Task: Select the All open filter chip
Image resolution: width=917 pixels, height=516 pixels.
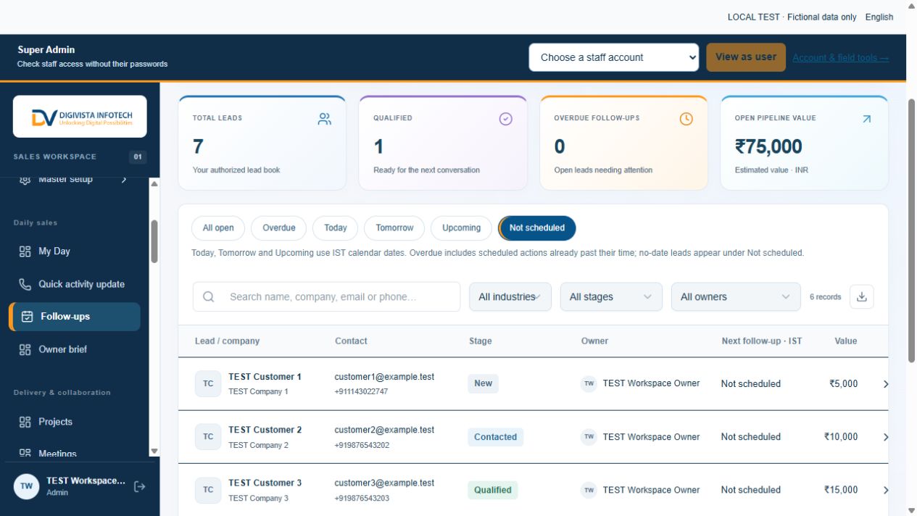Action: pos(218,228)
